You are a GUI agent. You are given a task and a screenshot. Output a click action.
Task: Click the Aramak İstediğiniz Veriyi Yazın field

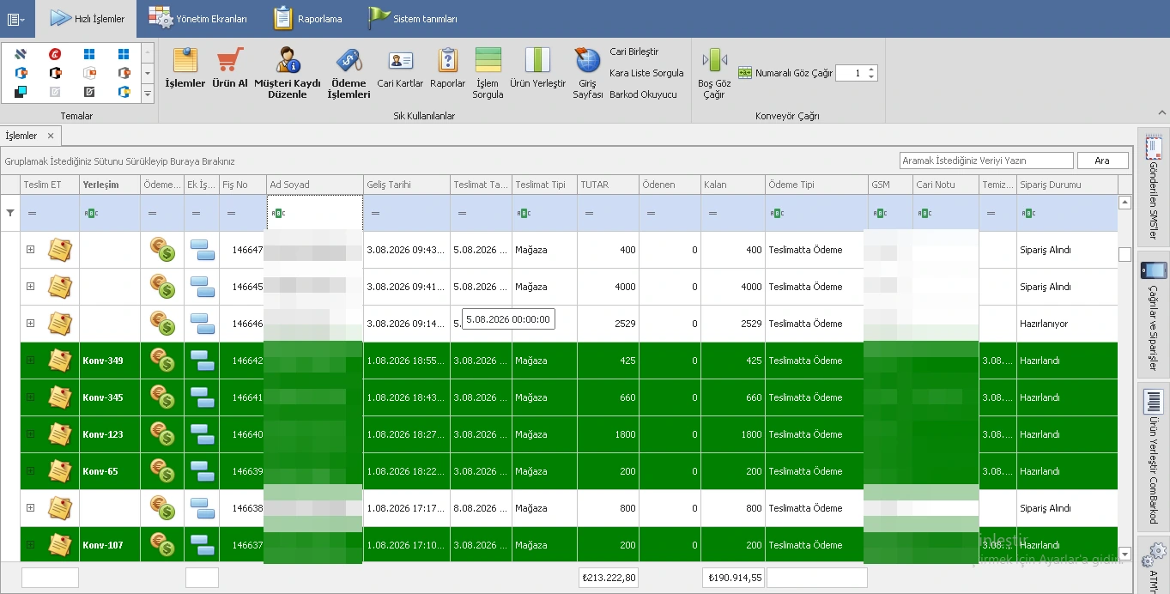coord(986,161)
